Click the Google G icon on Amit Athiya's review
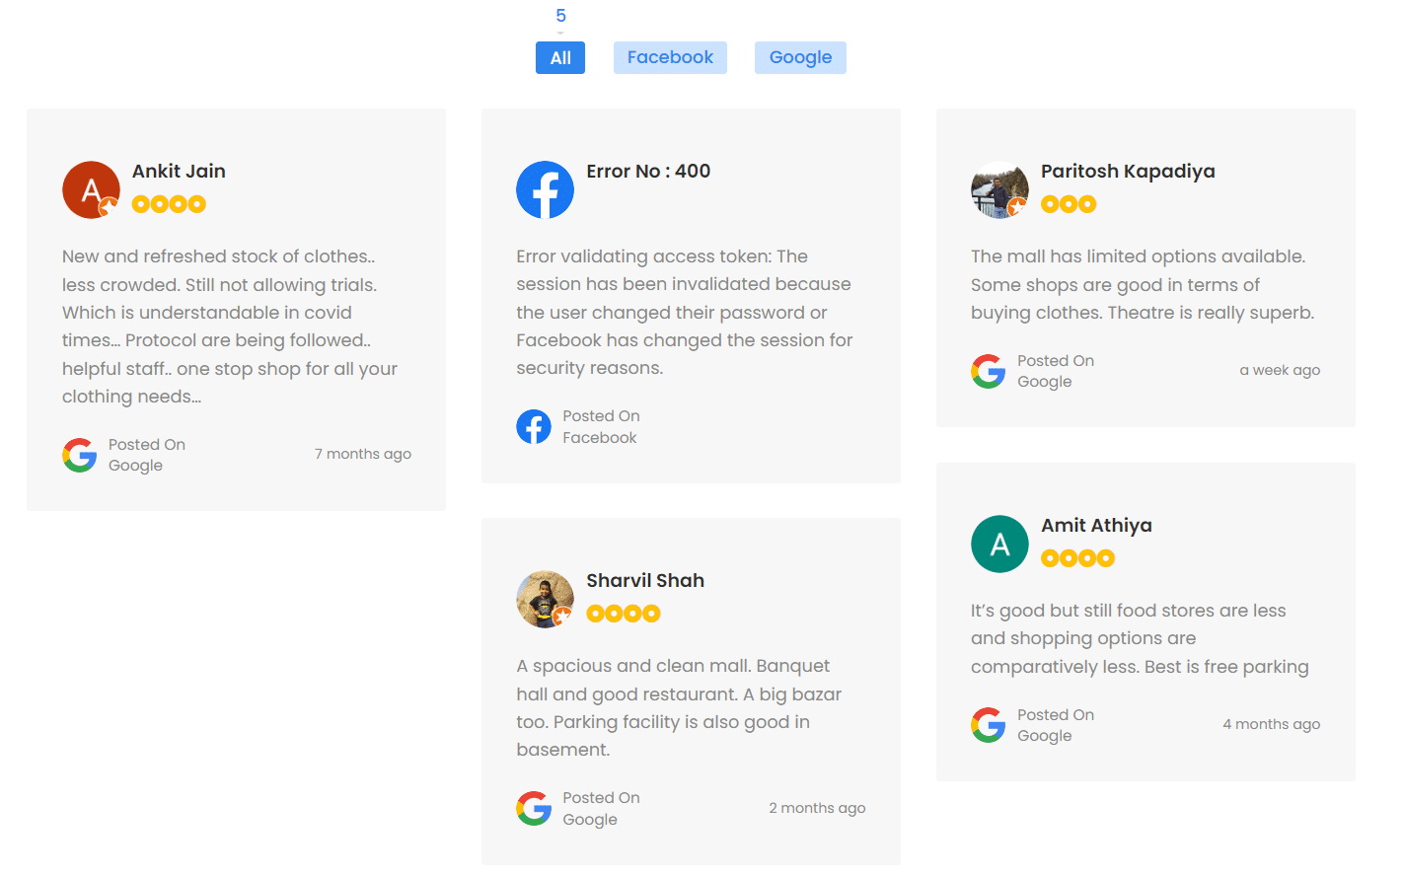 click(x=988, y=724)
